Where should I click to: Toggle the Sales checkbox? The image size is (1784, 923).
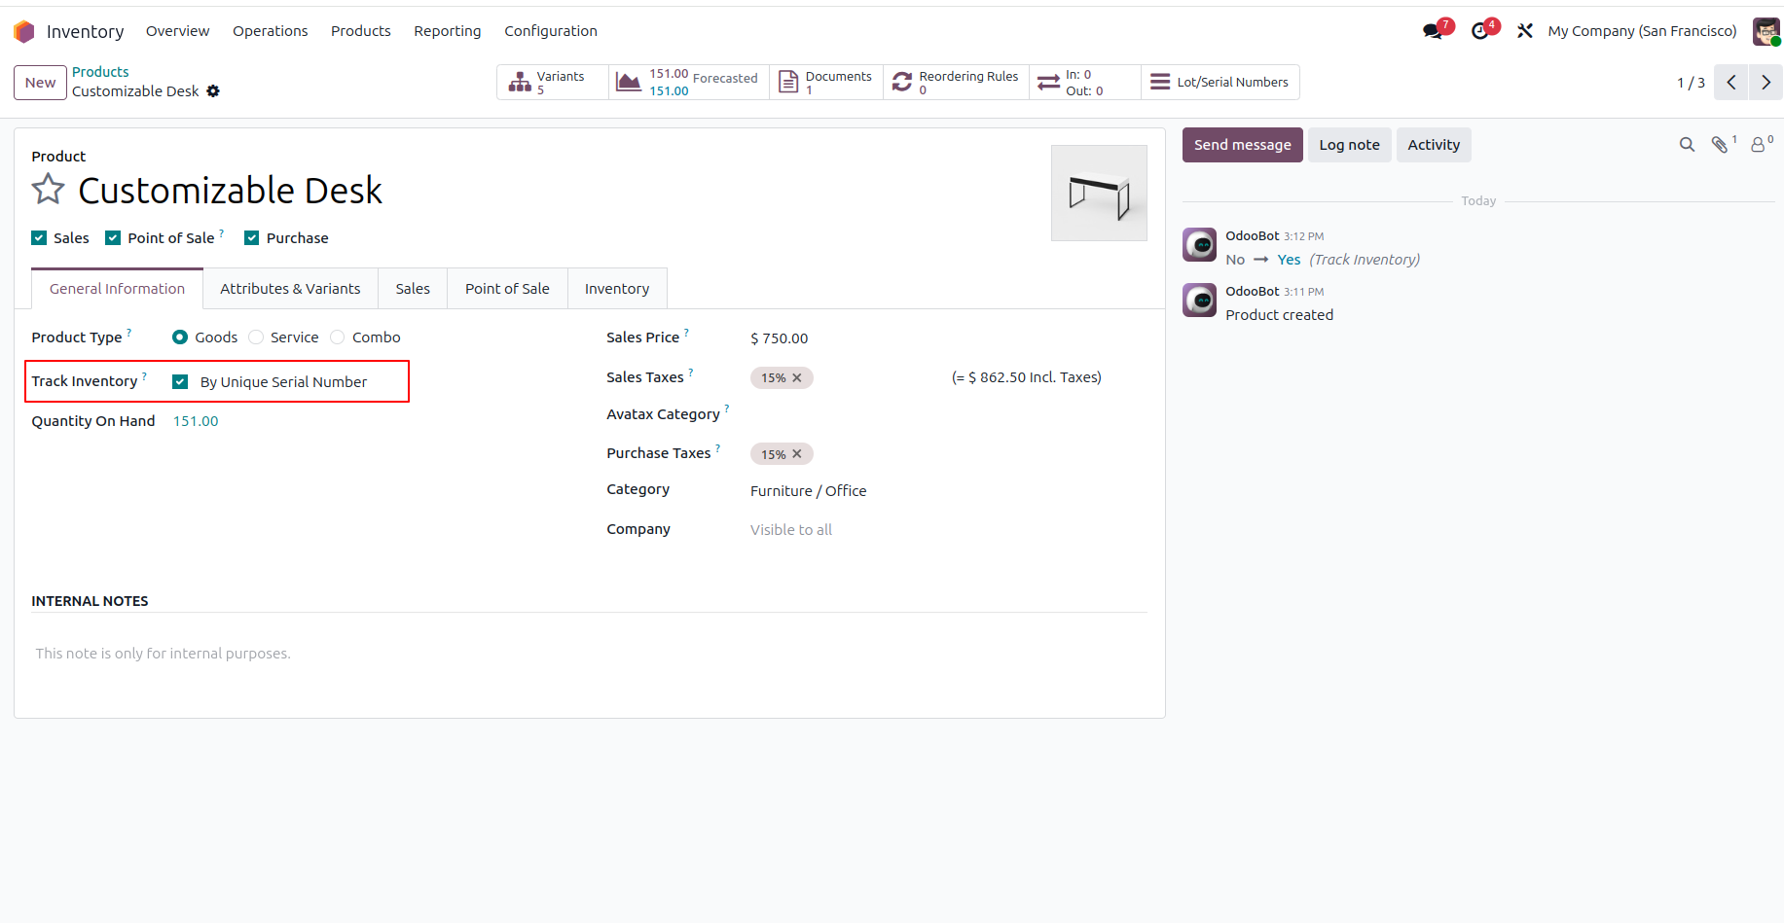[x=39, y=238]
